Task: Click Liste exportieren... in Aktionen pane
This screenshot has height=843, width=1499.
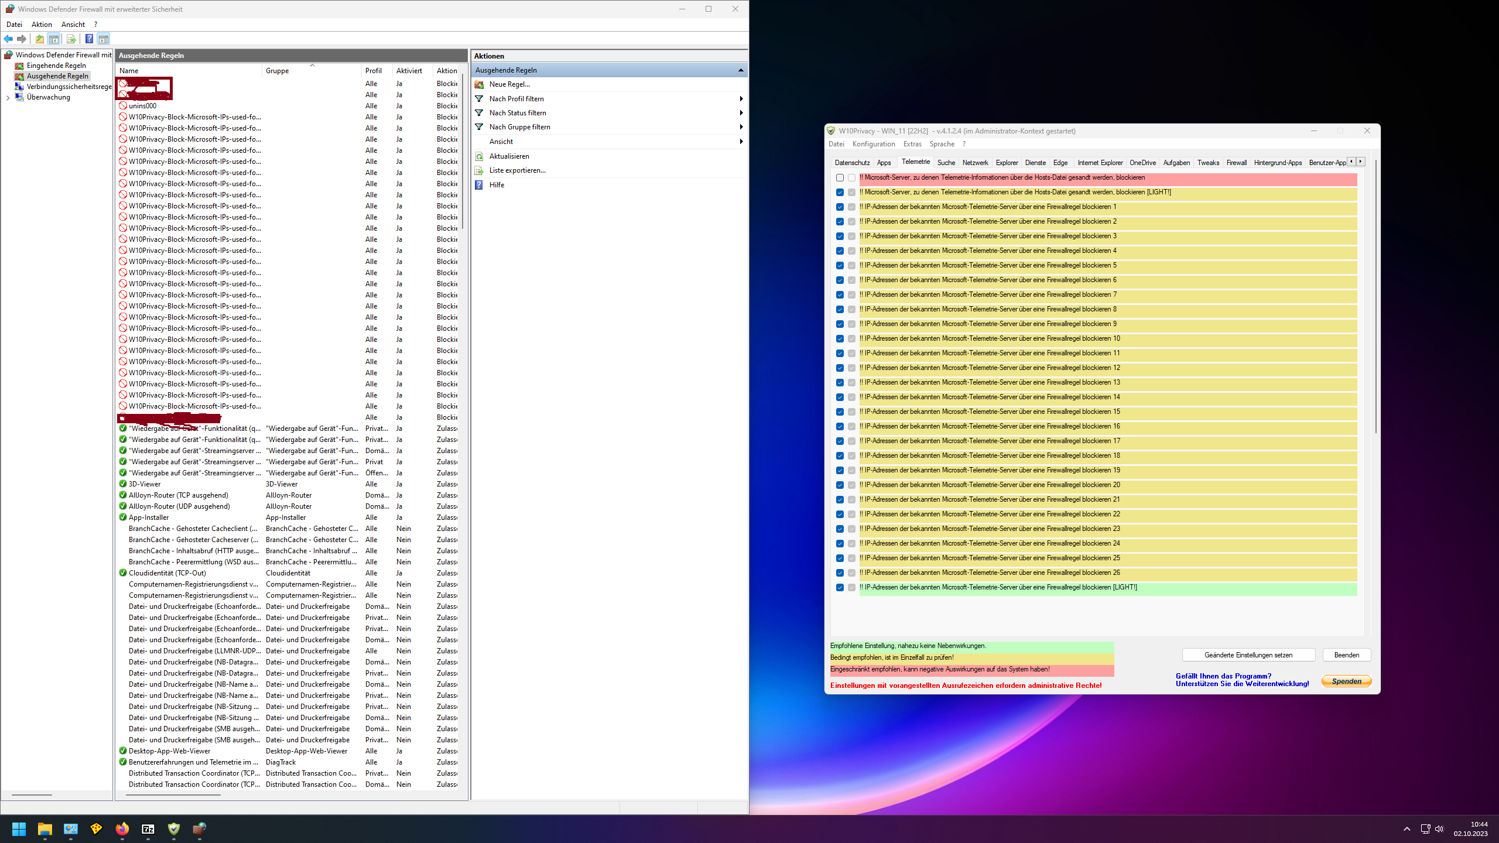Action: pyautogui.click(x=518, y=170)
